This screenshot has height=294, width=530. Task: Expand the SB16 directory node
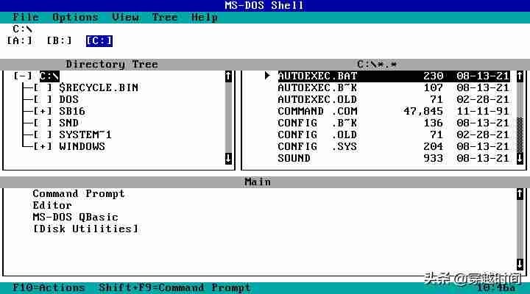pos(43,112)
